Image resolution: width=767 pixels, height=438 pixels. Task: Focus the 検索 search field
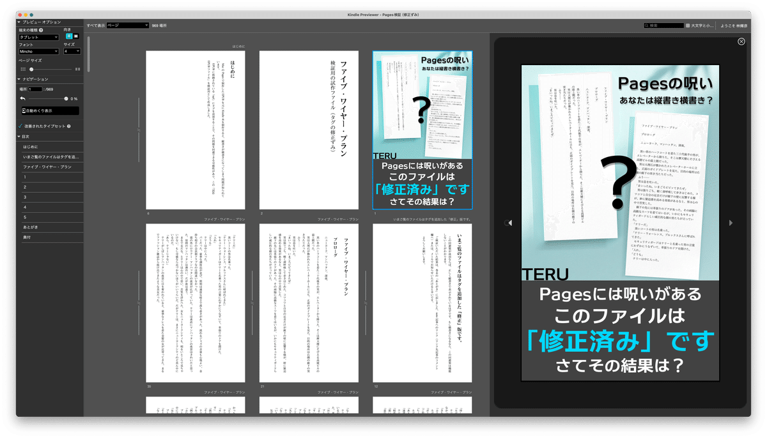663,26
